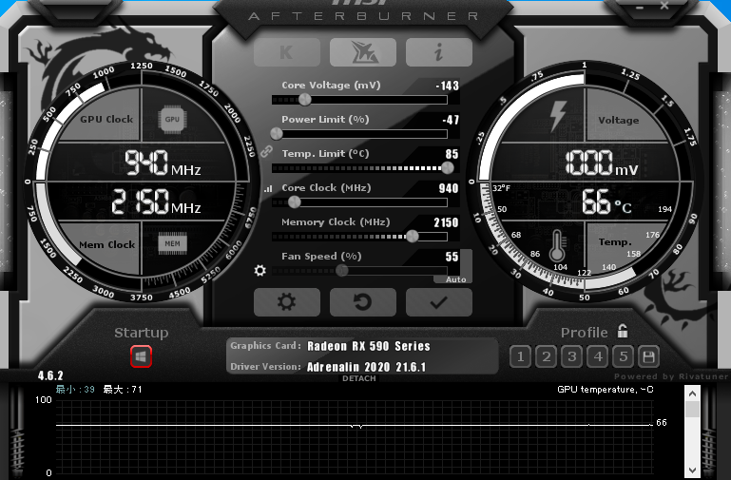The image size is (731, 480).
Task: Close the Afterburner window
Action: tap(664, 6)
